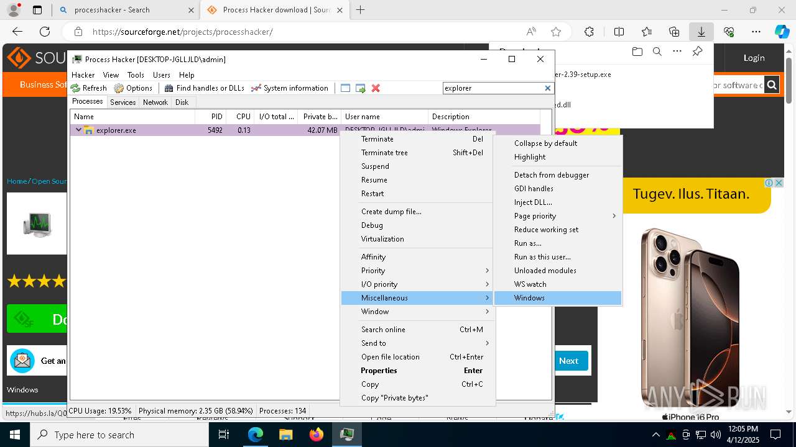This screenshot has width=796, height=447.
Task: Expand the Priority submenu
Action: pyautogui.click(x=418, y=271)
